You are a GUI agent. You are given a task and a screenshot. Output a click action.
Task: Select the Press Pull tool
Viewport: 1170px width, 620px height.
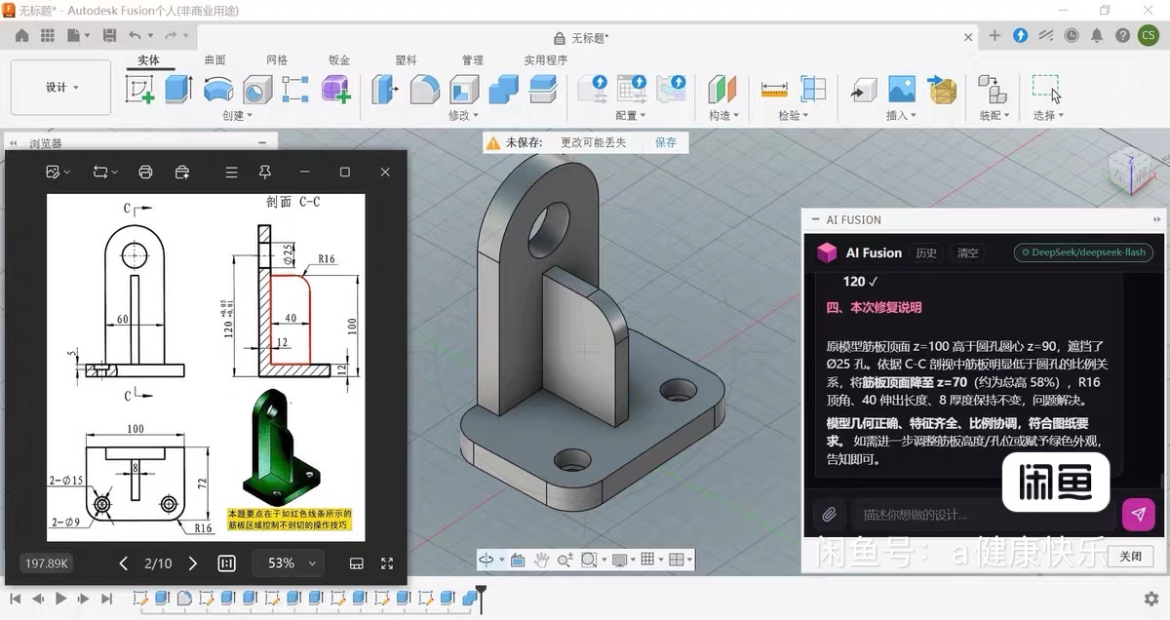(385, 90)
